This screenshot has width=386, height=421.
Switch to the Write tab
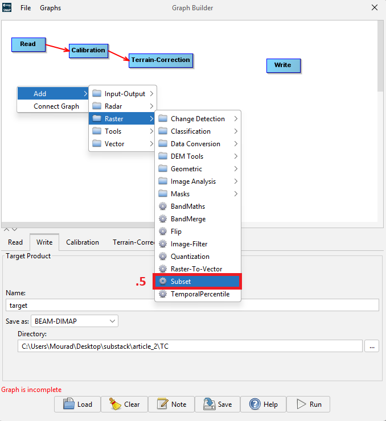44,242
